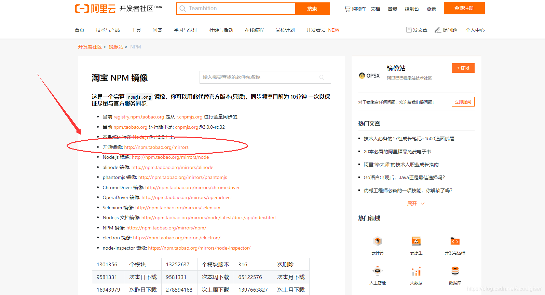Image resolution: width=545 pixels, height=295 pixels.
Task: Focus the Teambition search field
Action: pos(236,9)
